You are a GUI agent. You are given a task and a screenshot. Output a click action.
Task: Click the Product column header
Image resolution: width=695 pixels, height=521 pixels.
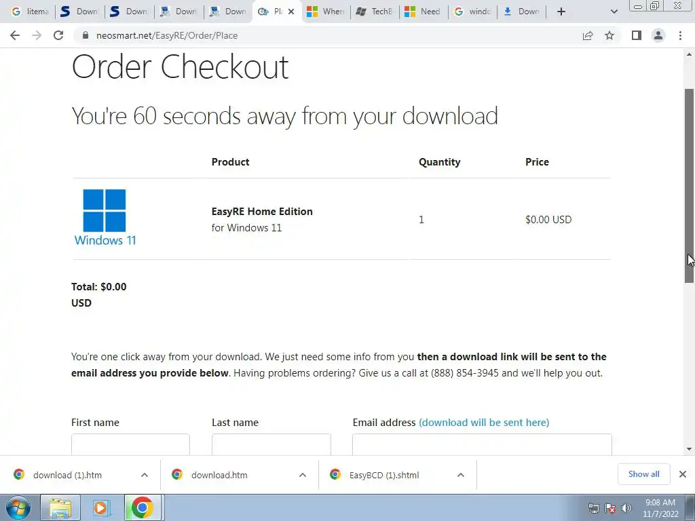click(230, 161)
